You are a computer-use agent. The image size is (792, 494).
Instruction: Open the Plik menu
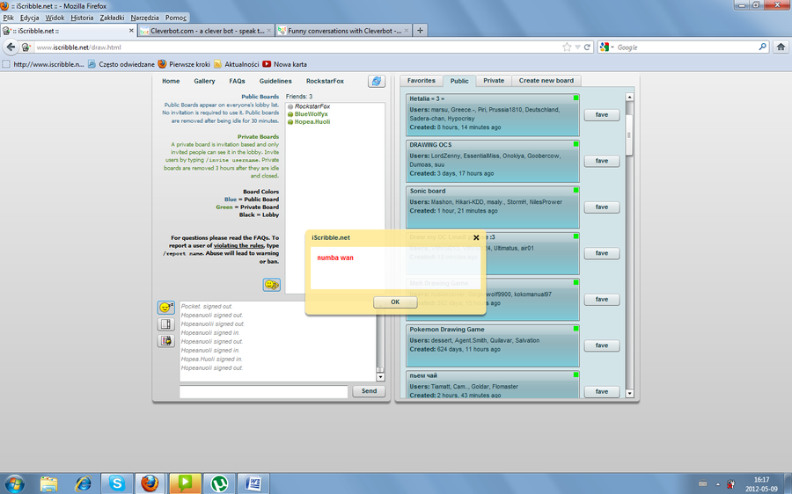pyautogui.click(x=9, y=18)
